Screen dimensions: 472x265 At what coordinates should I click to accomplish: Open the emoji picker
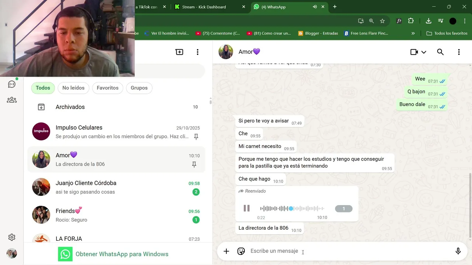point(241,251)
